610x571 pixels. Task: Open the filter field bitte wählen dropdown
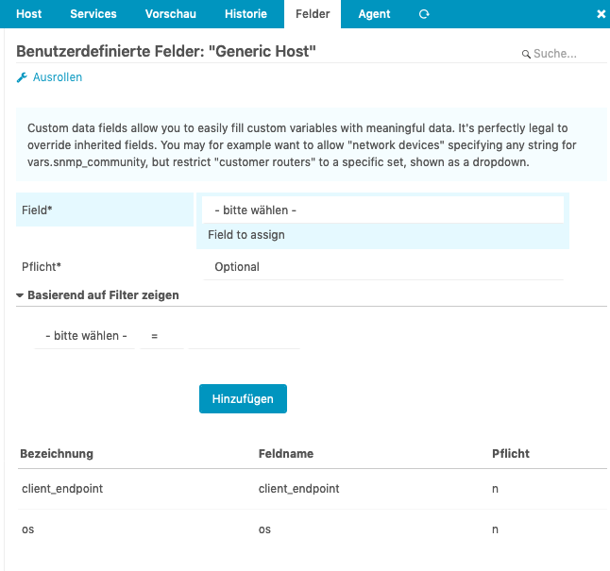tap(85, 336)
